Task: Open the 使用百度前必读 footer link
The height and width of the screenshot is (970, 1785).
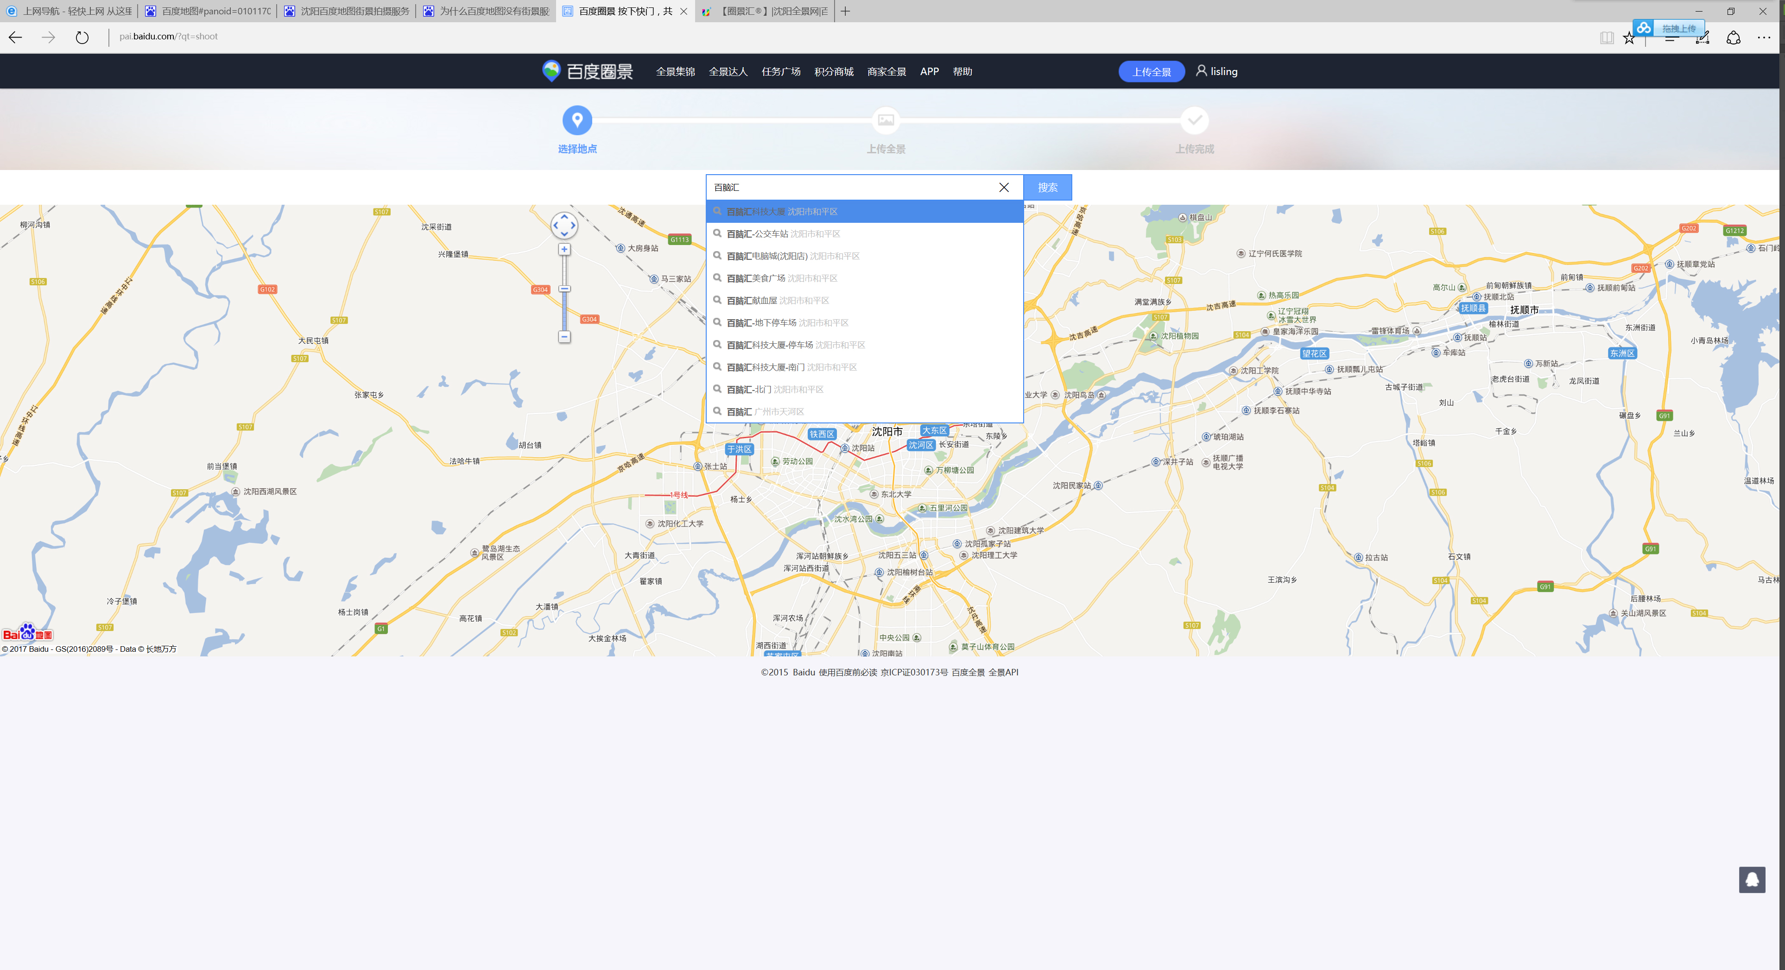Action: point(848,672)
